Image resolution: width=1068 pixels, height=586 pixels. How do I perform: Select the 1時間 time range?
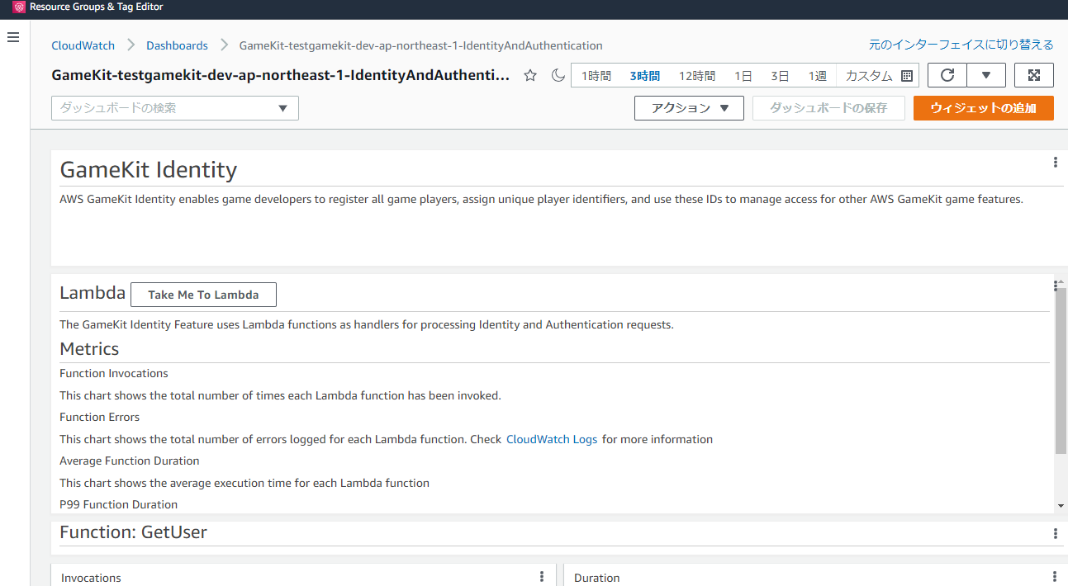click(x=596, y=76)
